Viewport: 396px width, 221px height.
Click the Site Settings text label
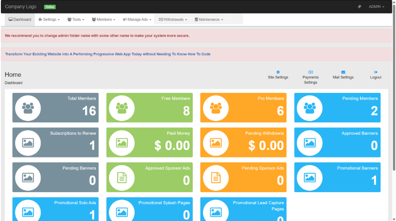[278, 77]
